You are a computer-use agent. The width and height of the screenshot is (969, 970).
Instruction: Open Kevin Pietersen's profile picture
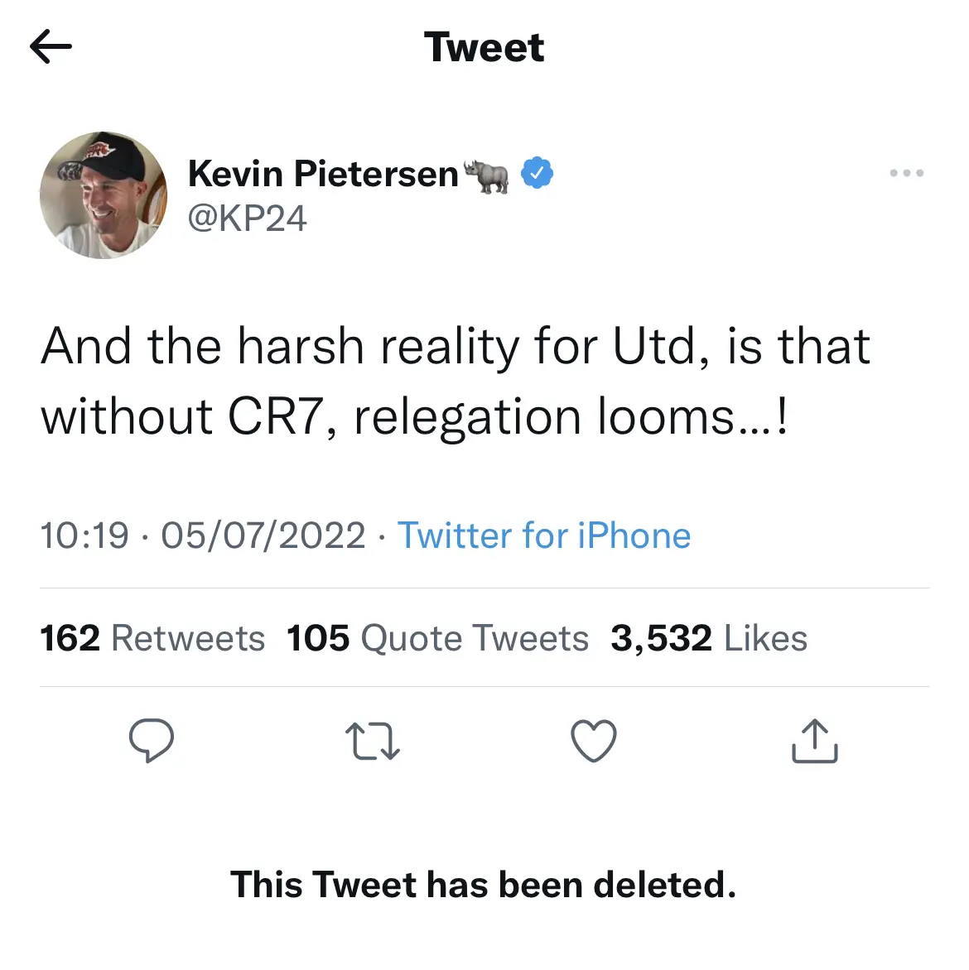[x=104, y=195]
